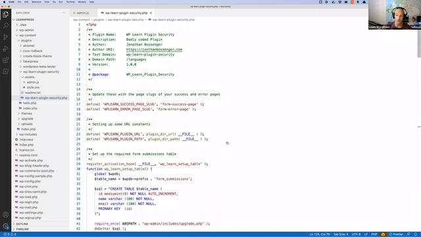Open admin.js in the file tree
Viewport: 421px width, 237px height.
[33, 82]
